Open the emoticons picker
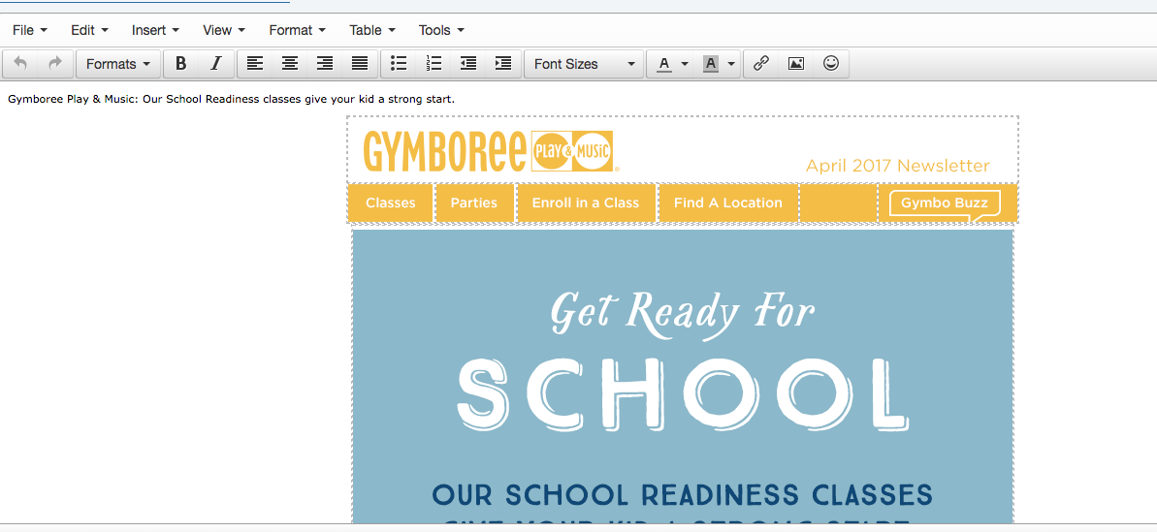Viewport: 1157px width, 532px height. click(x=831, y=64)
